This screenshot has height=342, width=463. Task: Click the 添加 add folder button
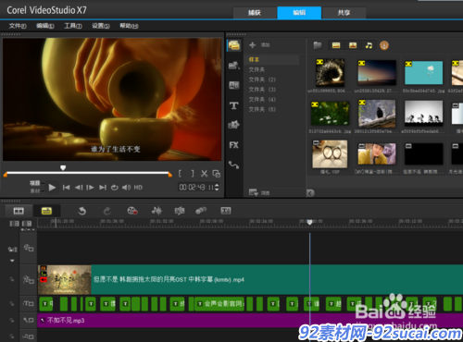pos(259,45)
